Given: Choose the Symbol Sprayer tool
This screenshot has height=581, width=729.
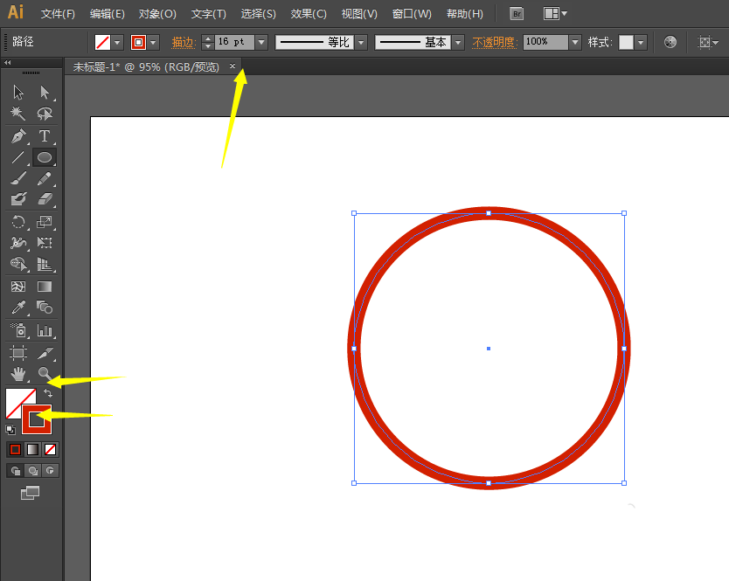Looking at the screenshot, I should click(x=18, y=330).
